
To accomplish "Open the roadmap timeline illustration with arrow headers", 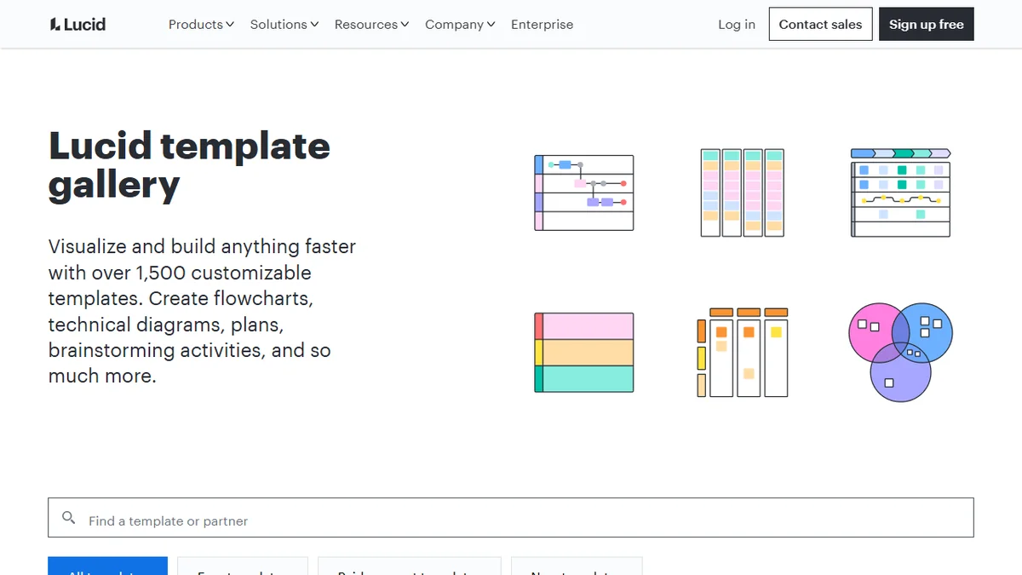I will tap(901, 193).
